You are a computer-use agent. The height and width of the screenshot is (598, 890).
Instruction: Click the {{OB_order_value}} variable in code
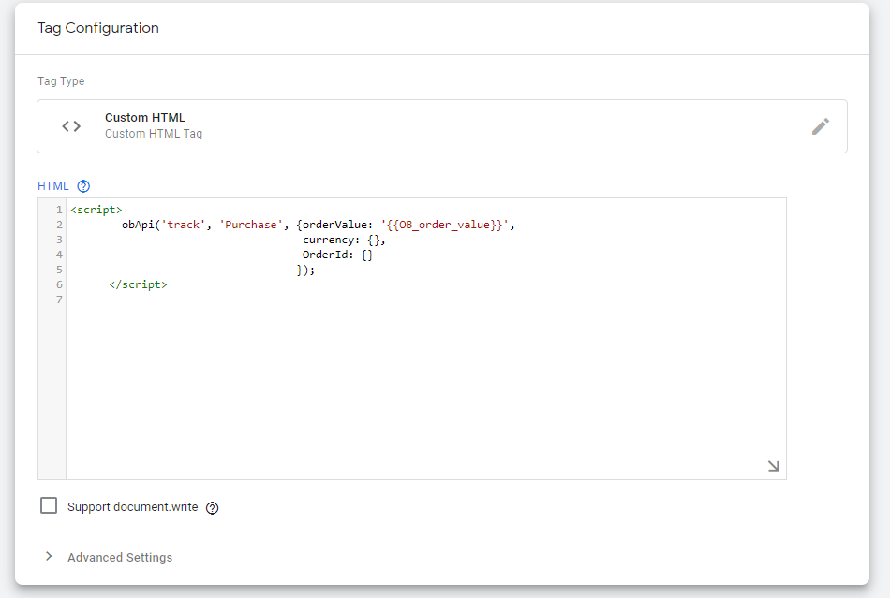pos(445,225)
